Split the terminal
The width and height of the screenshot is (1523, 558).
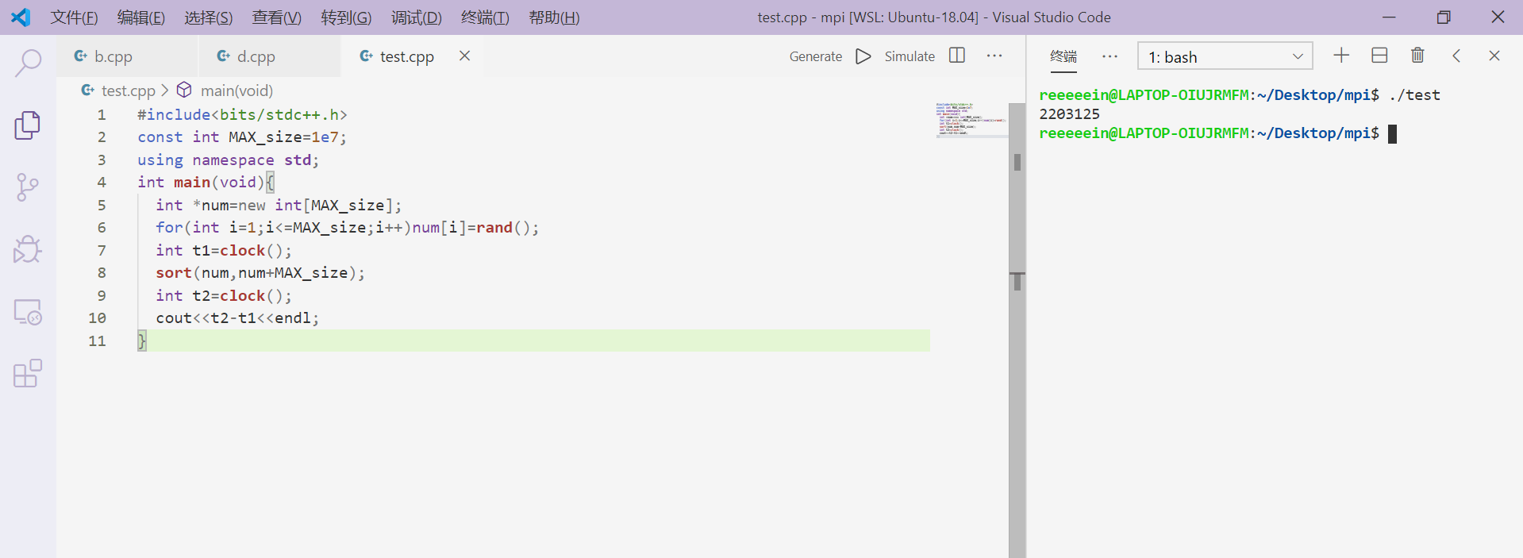tap(1379, 55)
